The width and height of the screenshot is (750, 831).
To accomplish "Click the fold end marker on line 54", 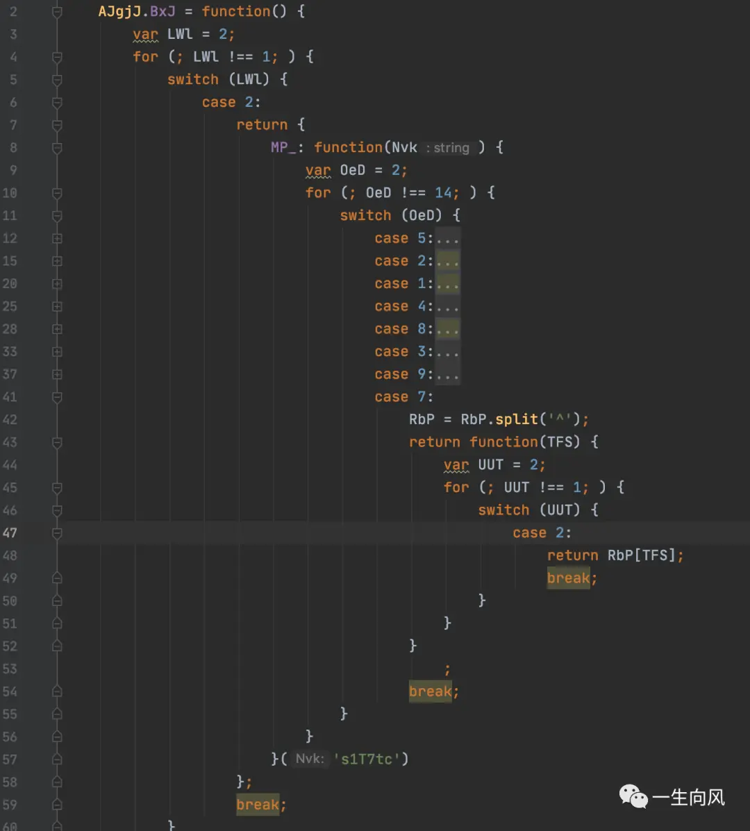I will click(57, 691).
